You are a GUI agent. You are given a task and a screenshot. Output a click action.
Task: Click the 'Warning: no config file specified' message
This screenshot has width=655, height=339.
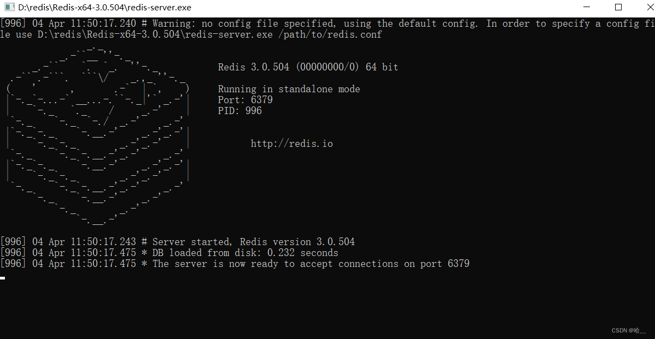point(243,24)
